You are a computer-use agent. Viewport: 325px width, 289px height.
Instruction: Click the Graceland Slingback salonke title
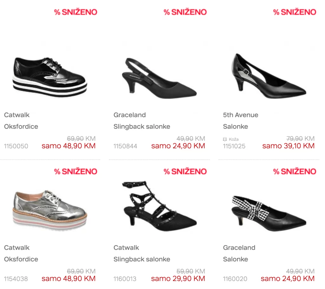point(142,126)
